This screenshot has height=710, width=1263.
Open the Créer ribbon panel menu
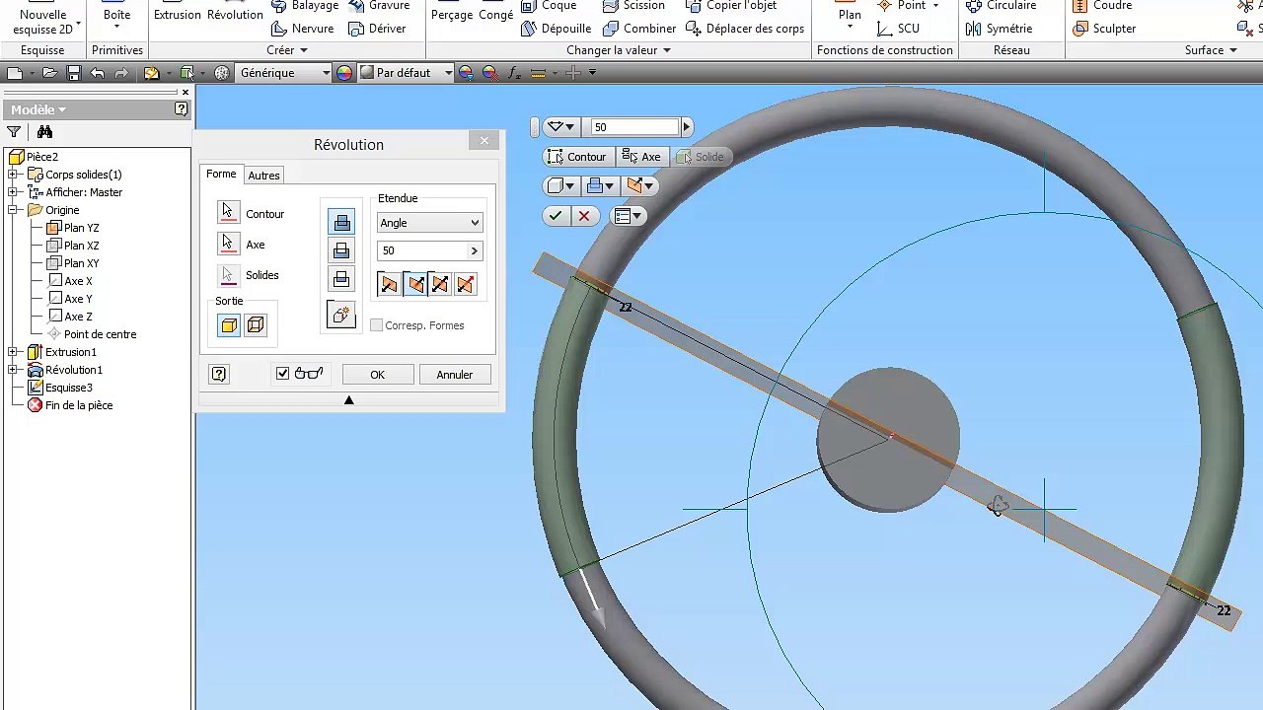(287, 50)
